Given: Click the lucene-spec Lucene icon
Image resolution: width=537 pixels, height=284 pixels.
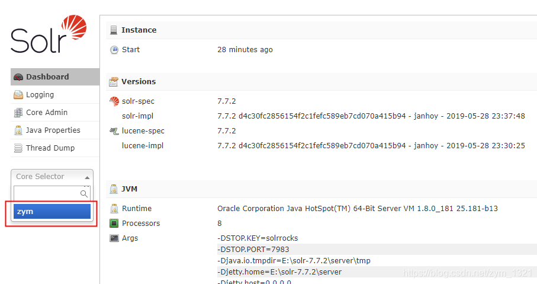Looking at the screenshot, I should click(114, 131).
